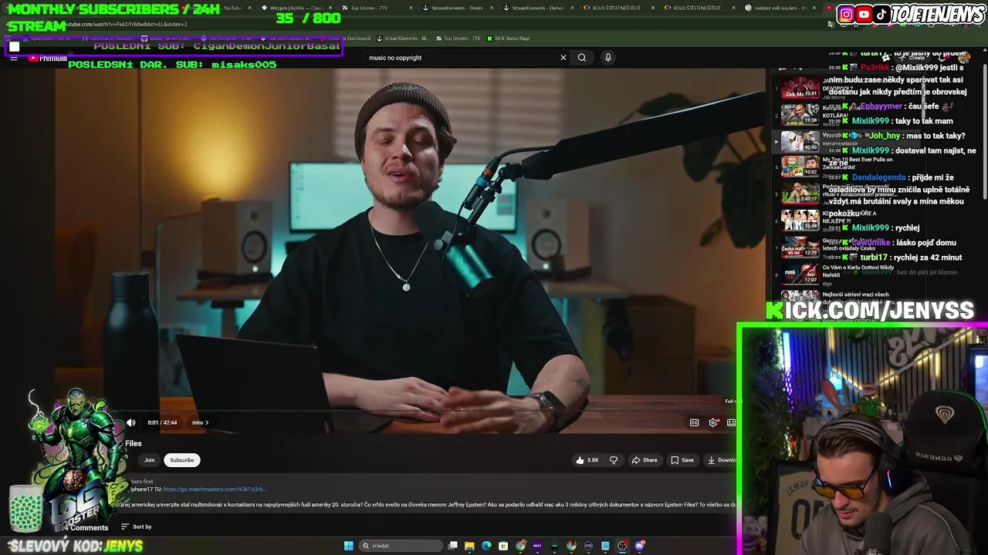Image resolution: width=988 pixels, height=555 pixels.
Task: Open the Sort by comments menu
Action: [137, 527]
